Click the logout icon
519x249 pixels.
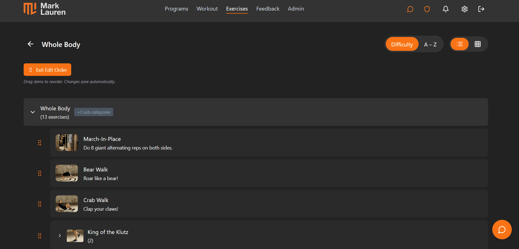pos(481,9)
